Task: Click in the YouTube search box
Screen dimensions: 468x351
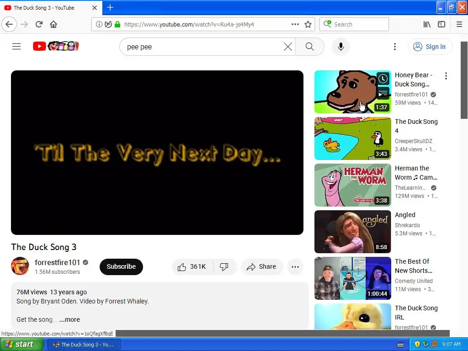Action: pyautogui.click(x=203, y=47)
